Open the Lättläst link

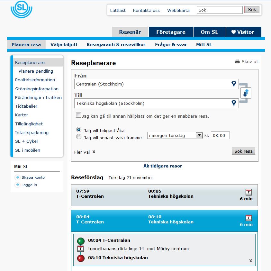118,10
